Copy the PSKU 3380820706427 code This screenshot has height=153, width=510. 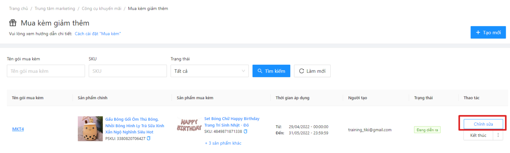click(x=149, y=138)
